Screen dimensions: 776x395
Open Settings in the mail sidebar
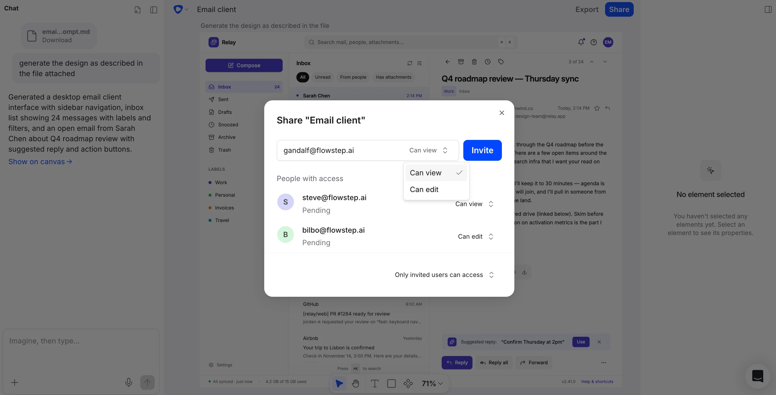[220, 365]
